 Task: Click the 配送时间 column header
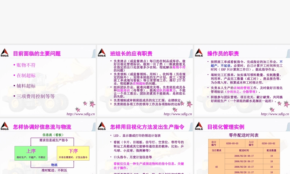point(244,151)
